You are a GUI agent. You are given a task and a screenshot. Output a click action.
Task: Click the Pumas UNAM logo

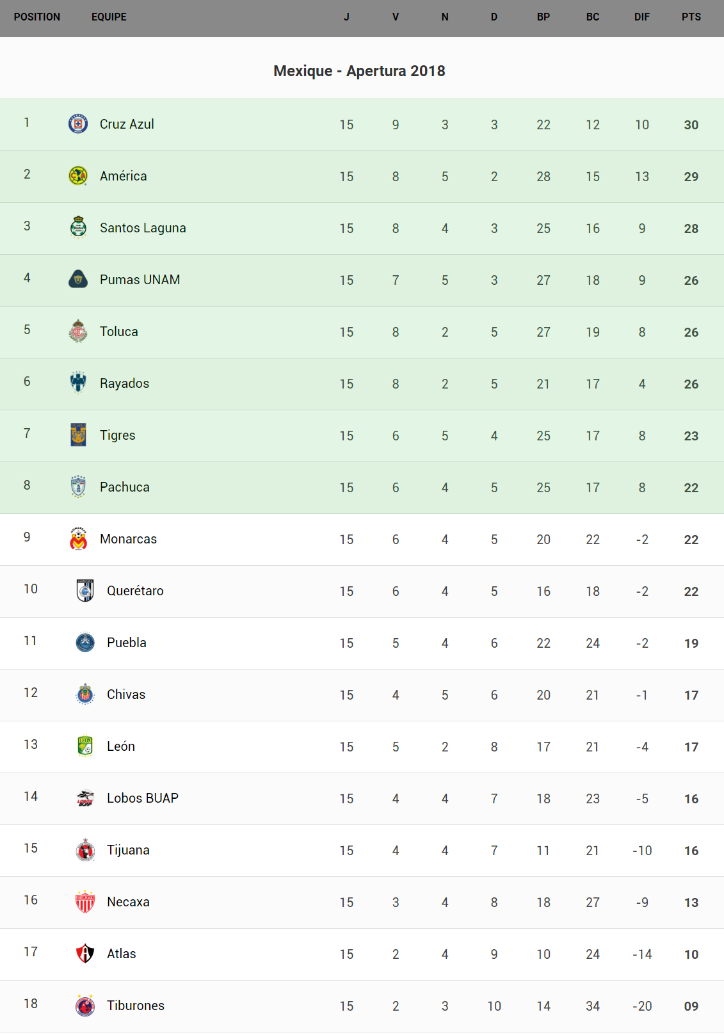tap(78, 279)
